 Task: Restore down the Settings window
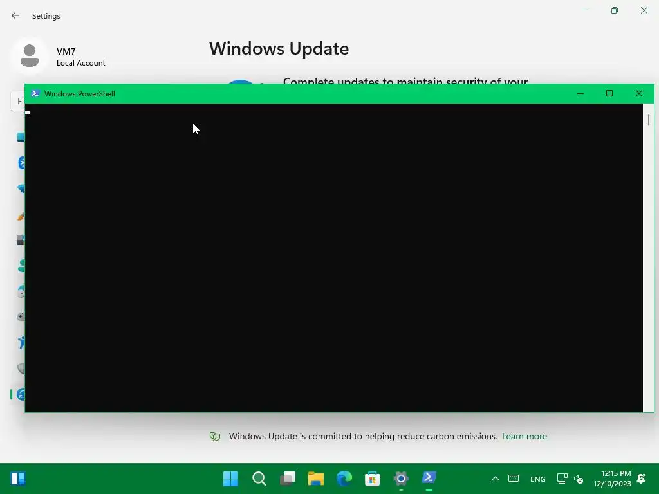tap(615, 10)
